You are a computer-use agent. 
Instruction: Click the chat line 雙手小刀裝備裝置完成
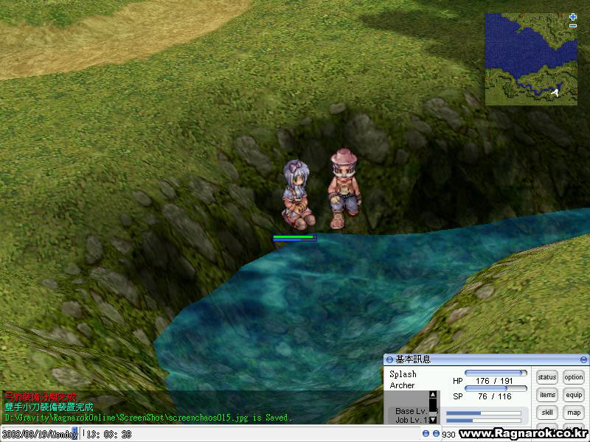point(49,407)
